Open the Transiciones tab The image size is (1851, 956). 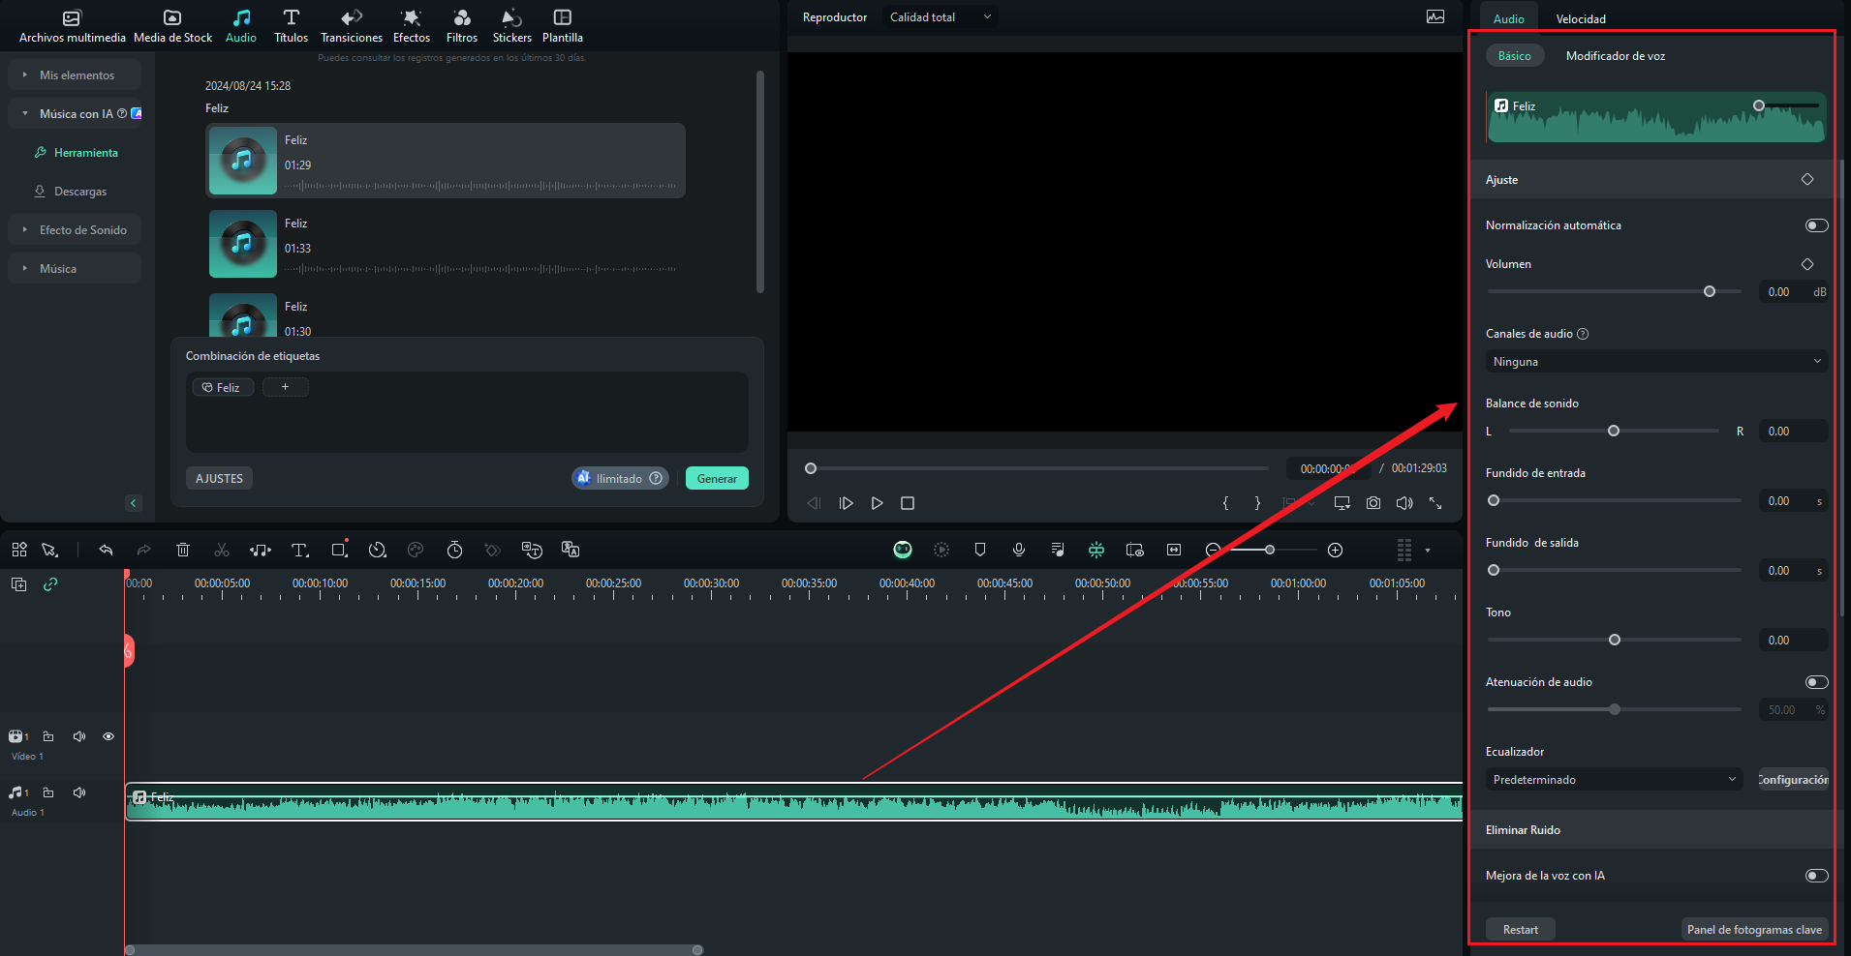coord(352,26)
